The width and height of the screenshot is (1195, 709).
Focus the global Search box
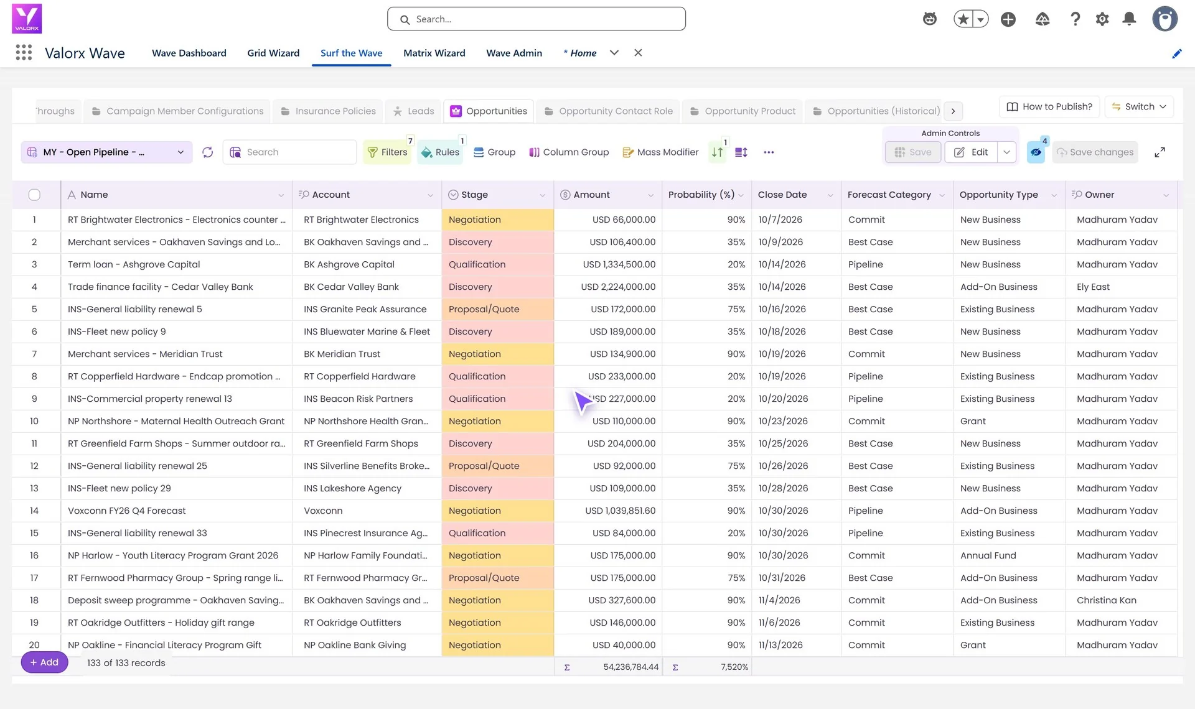coord(537,19)
